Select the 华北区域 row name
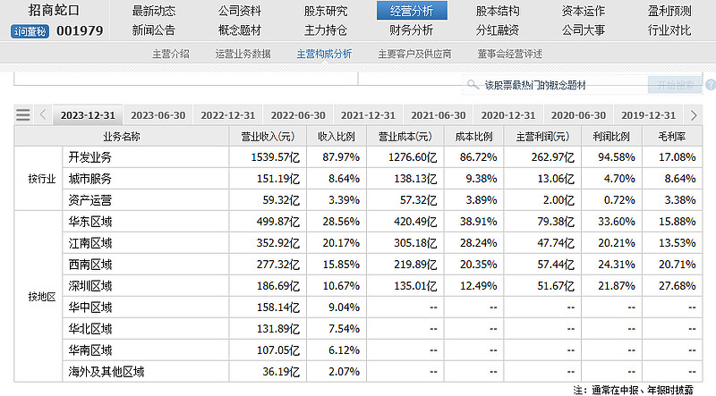Image resolution: width=716 pixels, height=396 pixels. [90, 329]
